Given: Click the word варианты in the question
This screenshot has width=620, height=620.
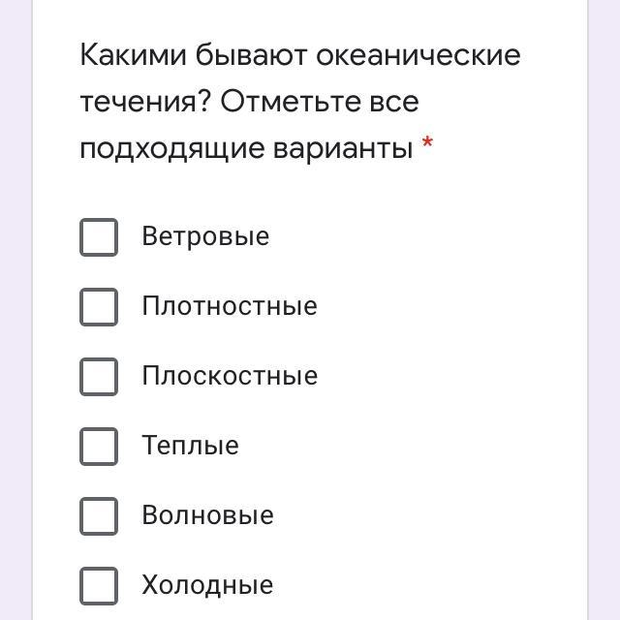Looking at the screenshot, I should [344, 149].
